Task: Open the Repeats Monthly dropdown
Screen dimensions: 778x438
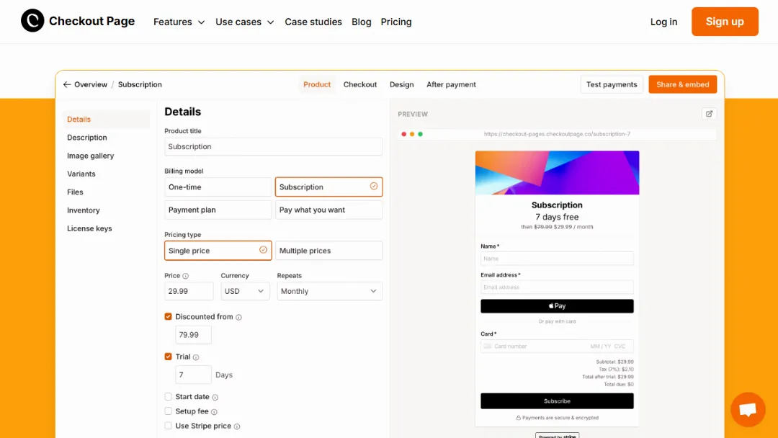Action: 329,291
